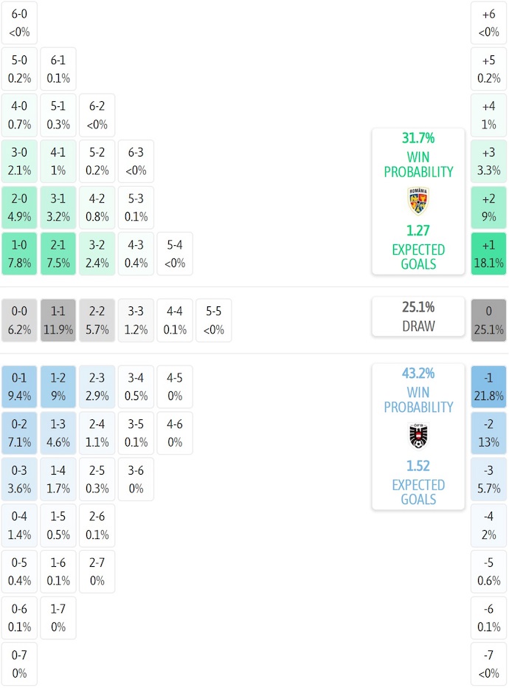
Task: Select the 1-1 draw score cell
Action: (58, 320)
